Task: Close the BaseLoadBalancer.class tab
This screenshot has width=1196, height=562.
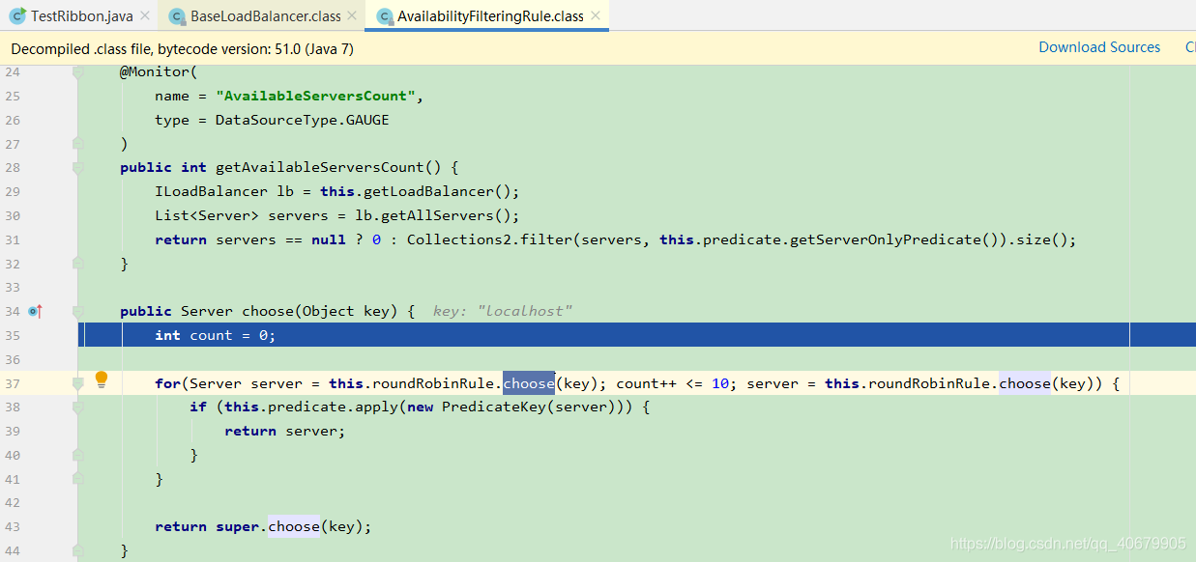Action: (x=352, y=16)
